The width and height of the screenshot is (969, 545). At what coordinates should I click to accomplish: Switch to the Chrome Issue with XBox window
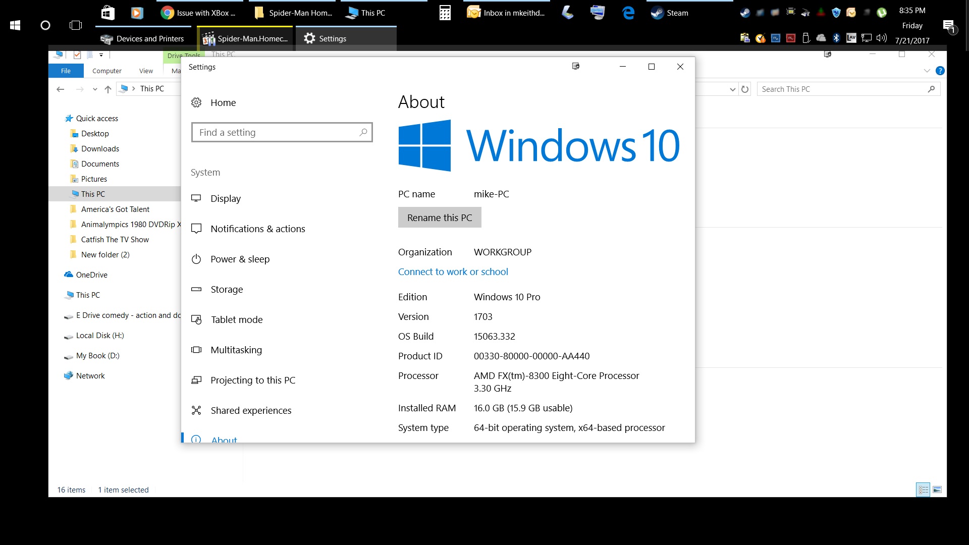coord(199,13)
